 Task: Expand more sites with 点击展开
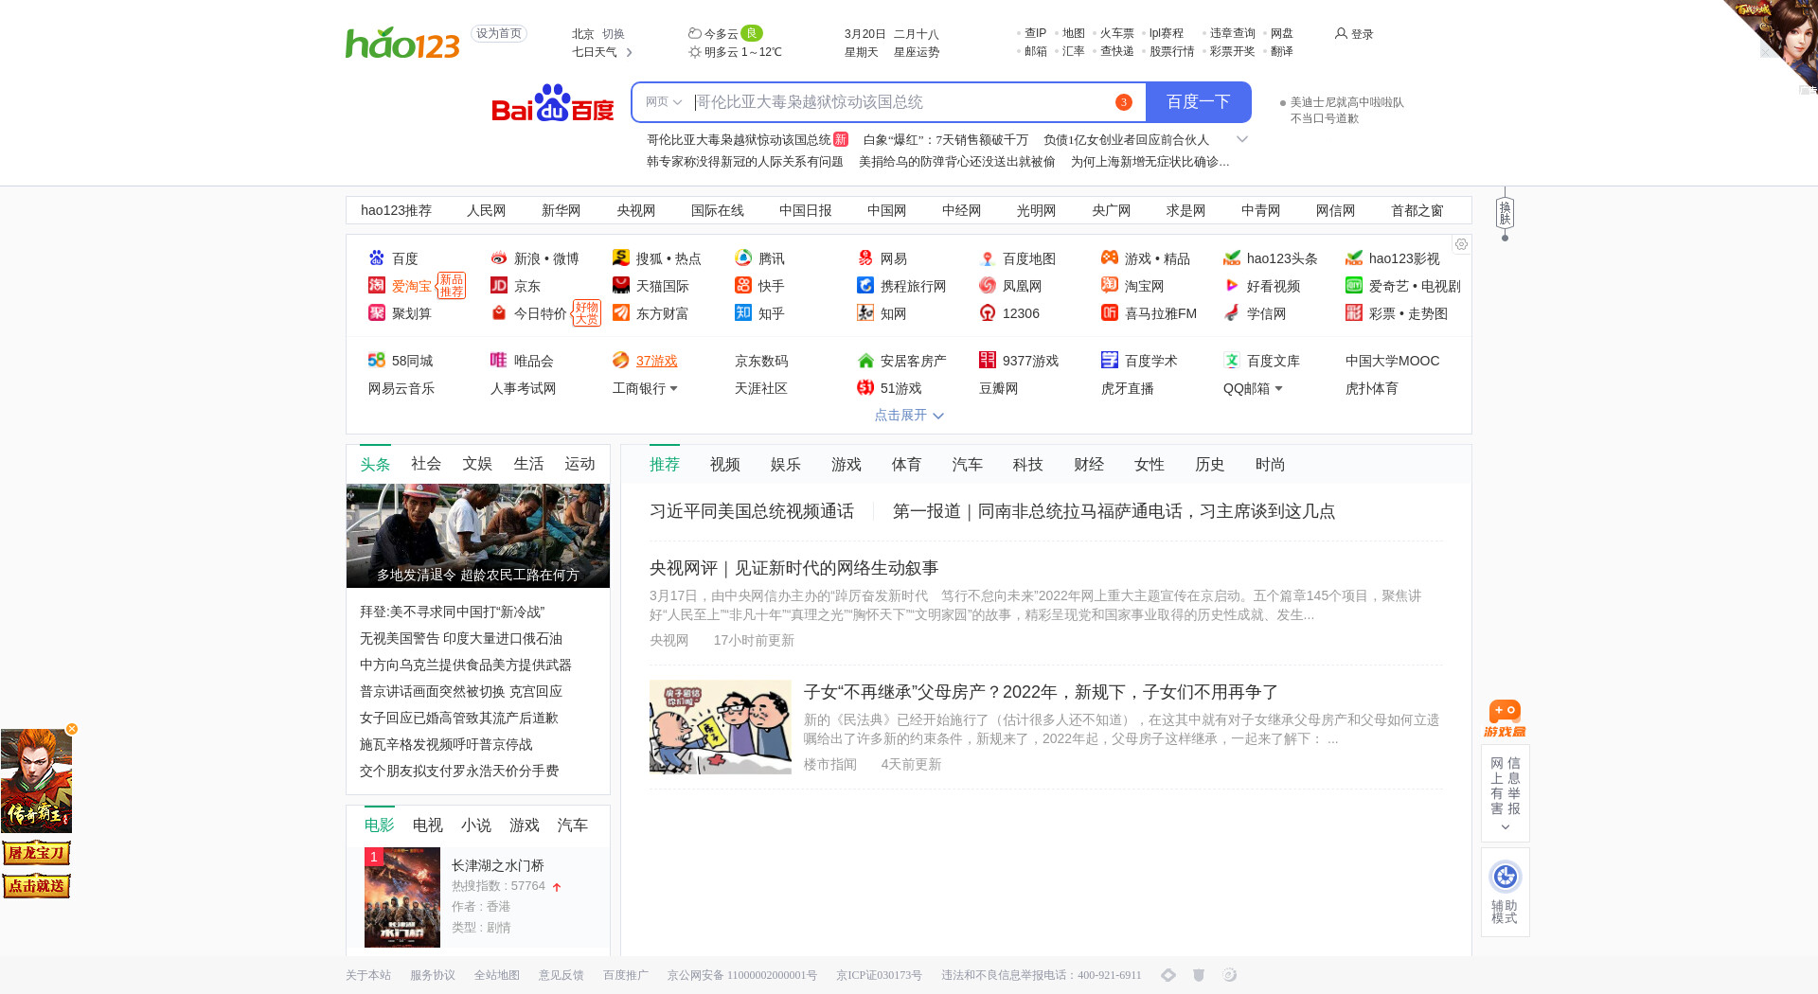(x=909, y=415)
